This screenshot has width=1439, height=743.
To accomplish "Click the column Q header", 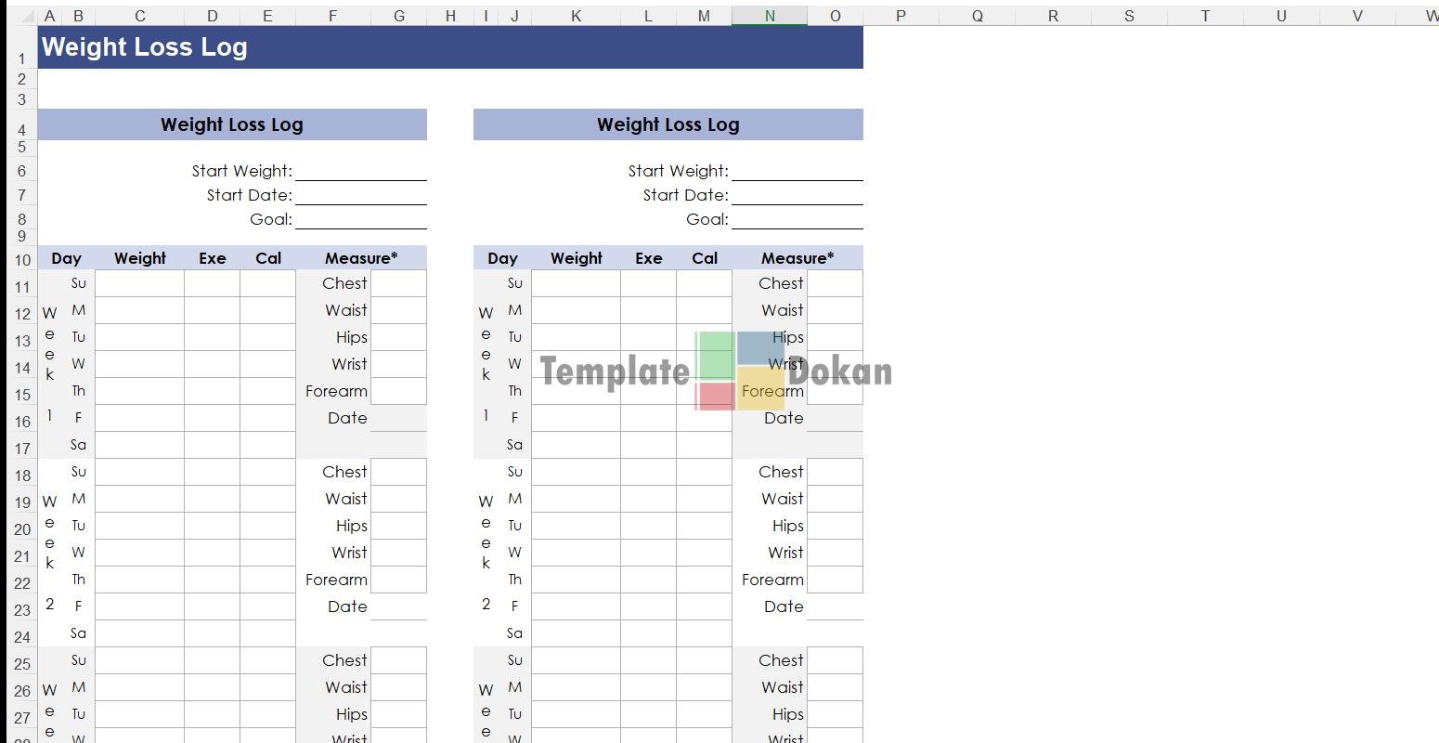I will (x=977, y=16).
